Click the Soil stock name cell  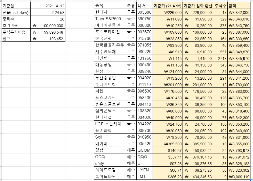(x=110, y=137)
